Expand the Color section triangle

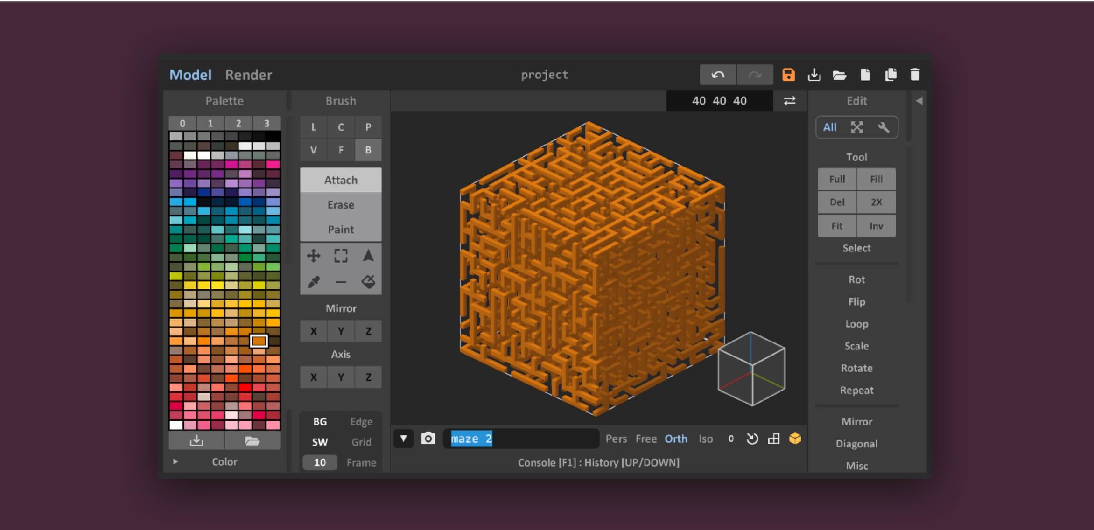(x=175, y=462)
